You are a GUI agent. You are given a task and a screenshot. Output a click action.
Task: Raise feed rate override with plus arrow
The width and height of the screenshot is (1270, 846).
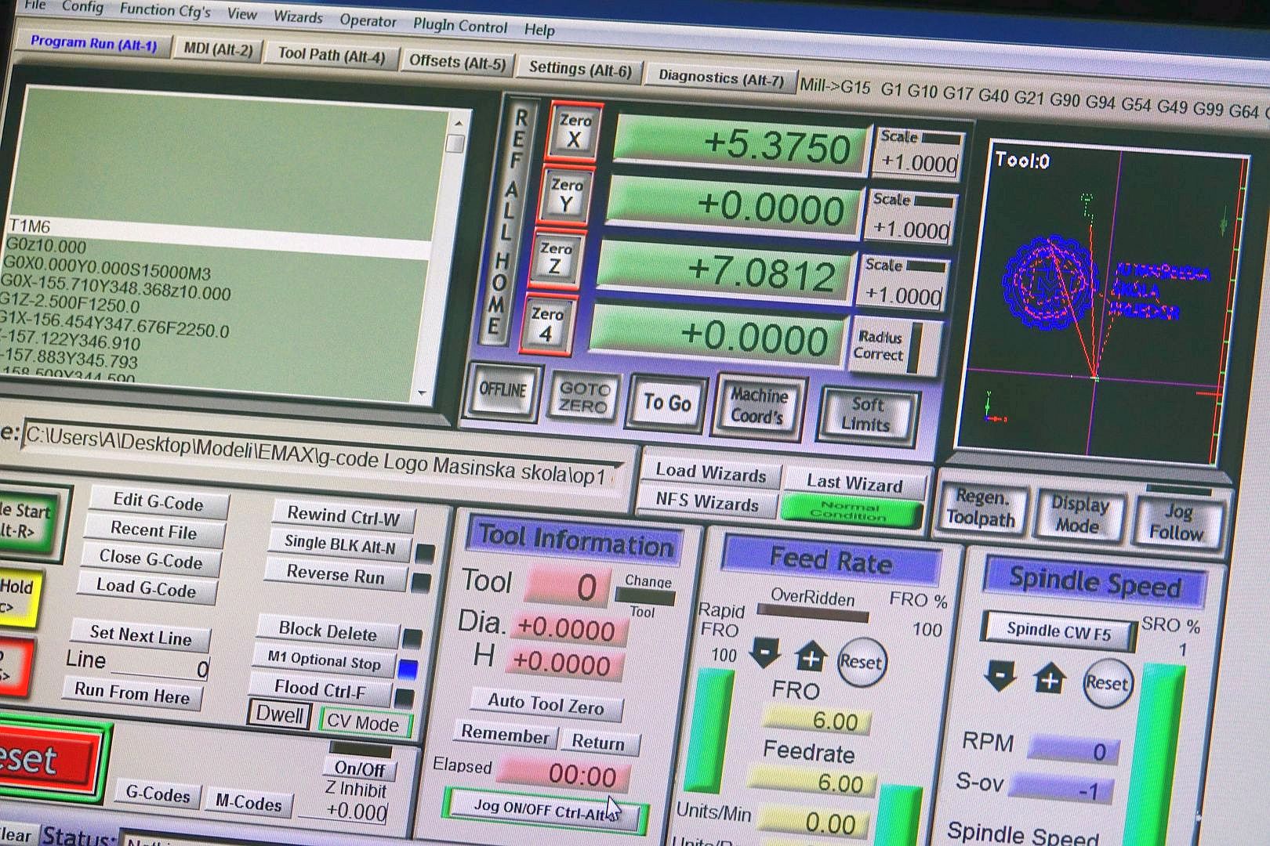coord(811,656)
